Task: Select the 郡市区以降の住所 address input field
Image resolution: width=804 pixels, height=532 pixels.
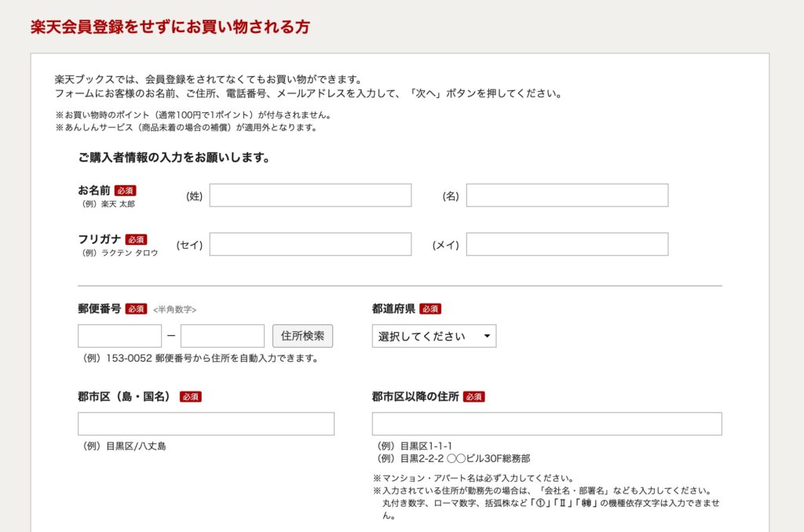Action: (x=546, y=424)
